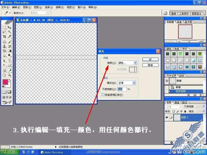Screen dimensions: 207x155
Task: Click the 好 button in Fill dialog
Action: 150,60
